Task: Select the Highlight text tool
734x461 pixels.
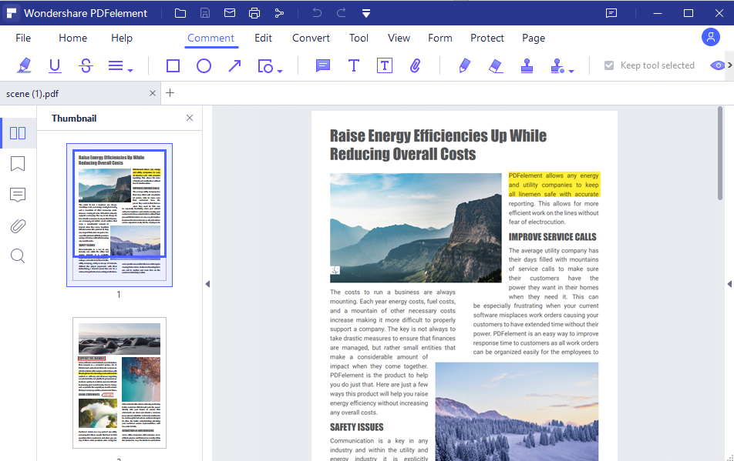Action: (x=24, y=66)
